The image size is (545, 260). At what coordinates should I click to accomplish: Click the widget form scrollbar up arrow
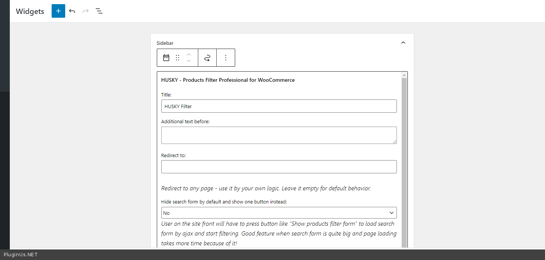[404, 75]
